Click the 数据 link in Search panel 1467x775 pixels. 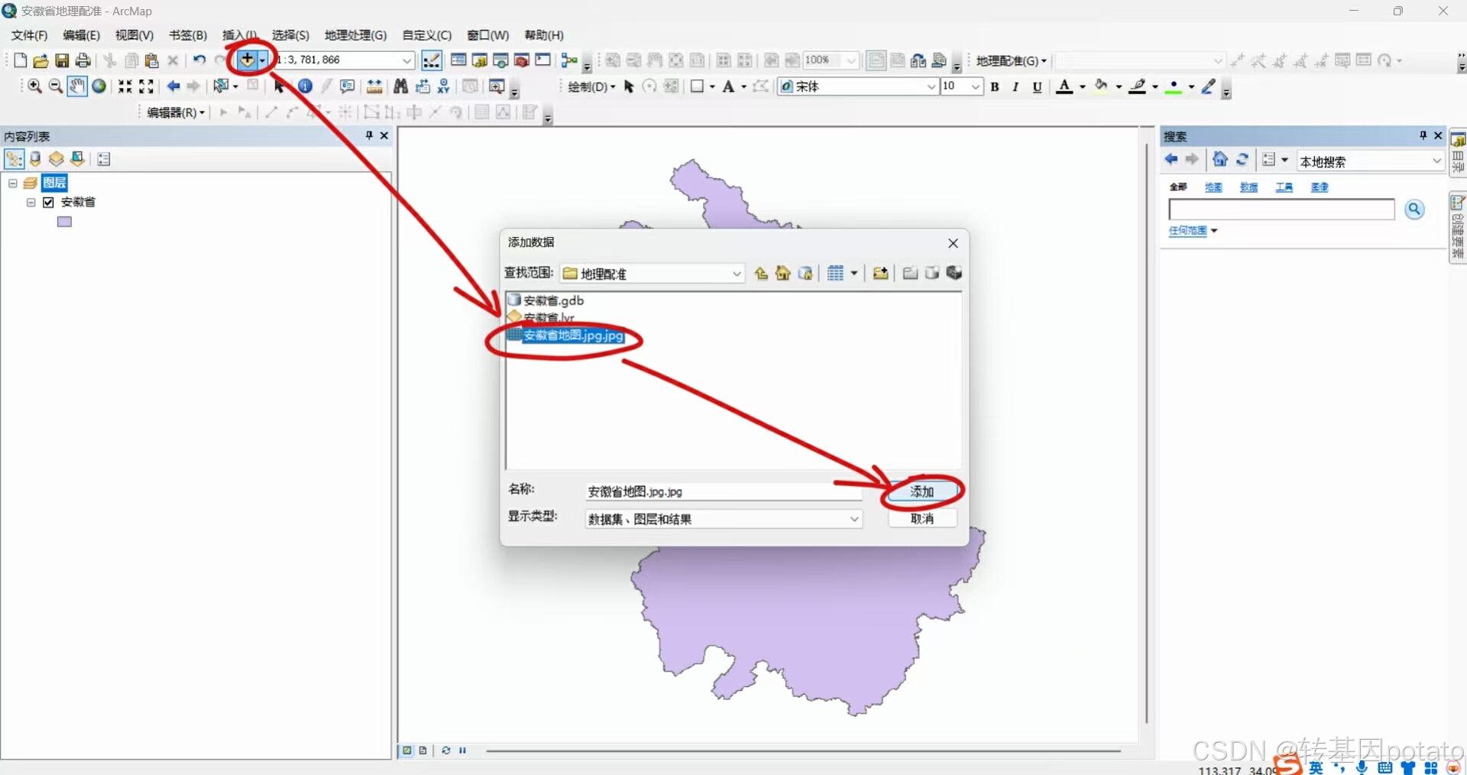(1248, 187)
